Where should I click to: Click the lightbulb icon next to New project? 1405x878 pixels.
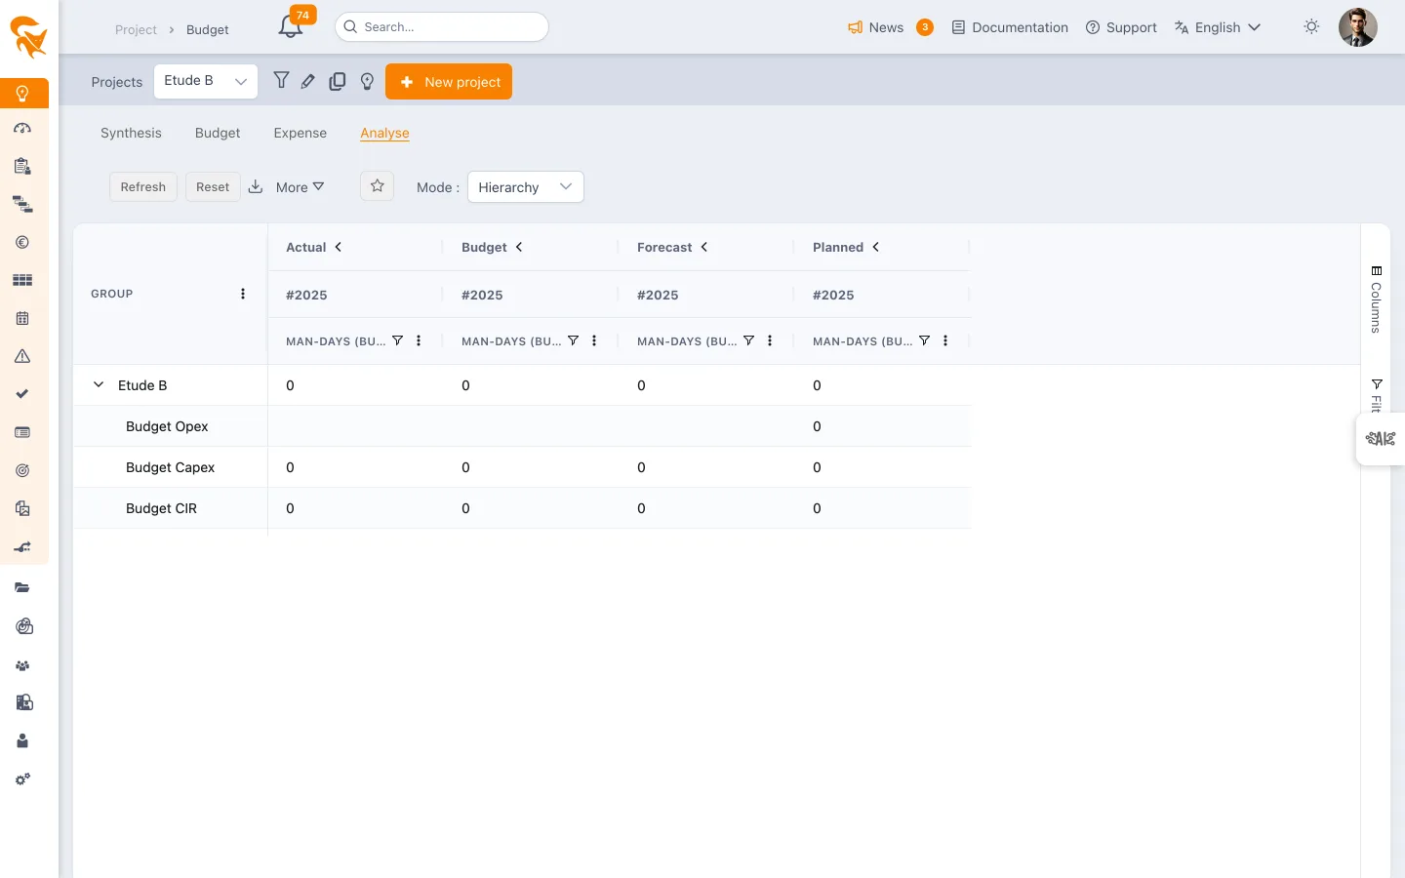[367, 82]
